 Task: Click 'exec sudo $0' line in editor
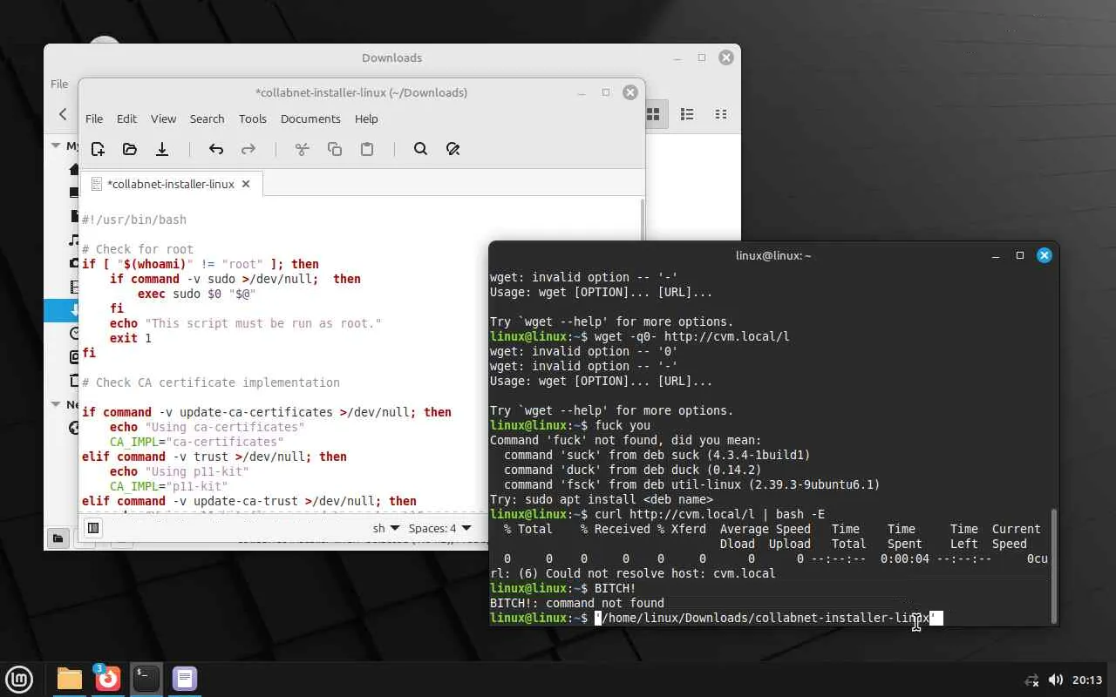pos(196,294)
